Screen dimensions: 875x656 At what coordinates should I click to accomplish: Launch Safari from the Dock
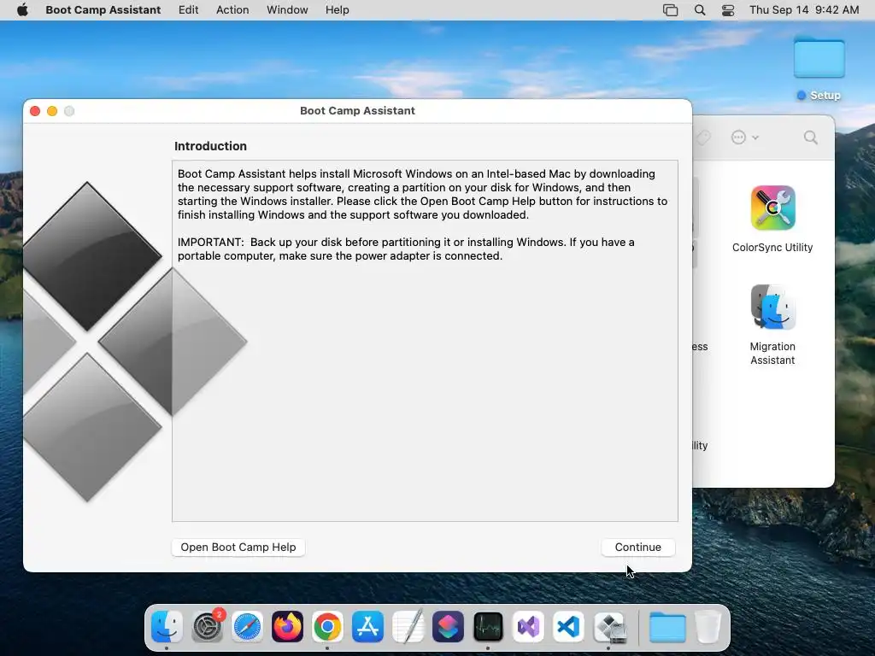(x=247, y=626)
